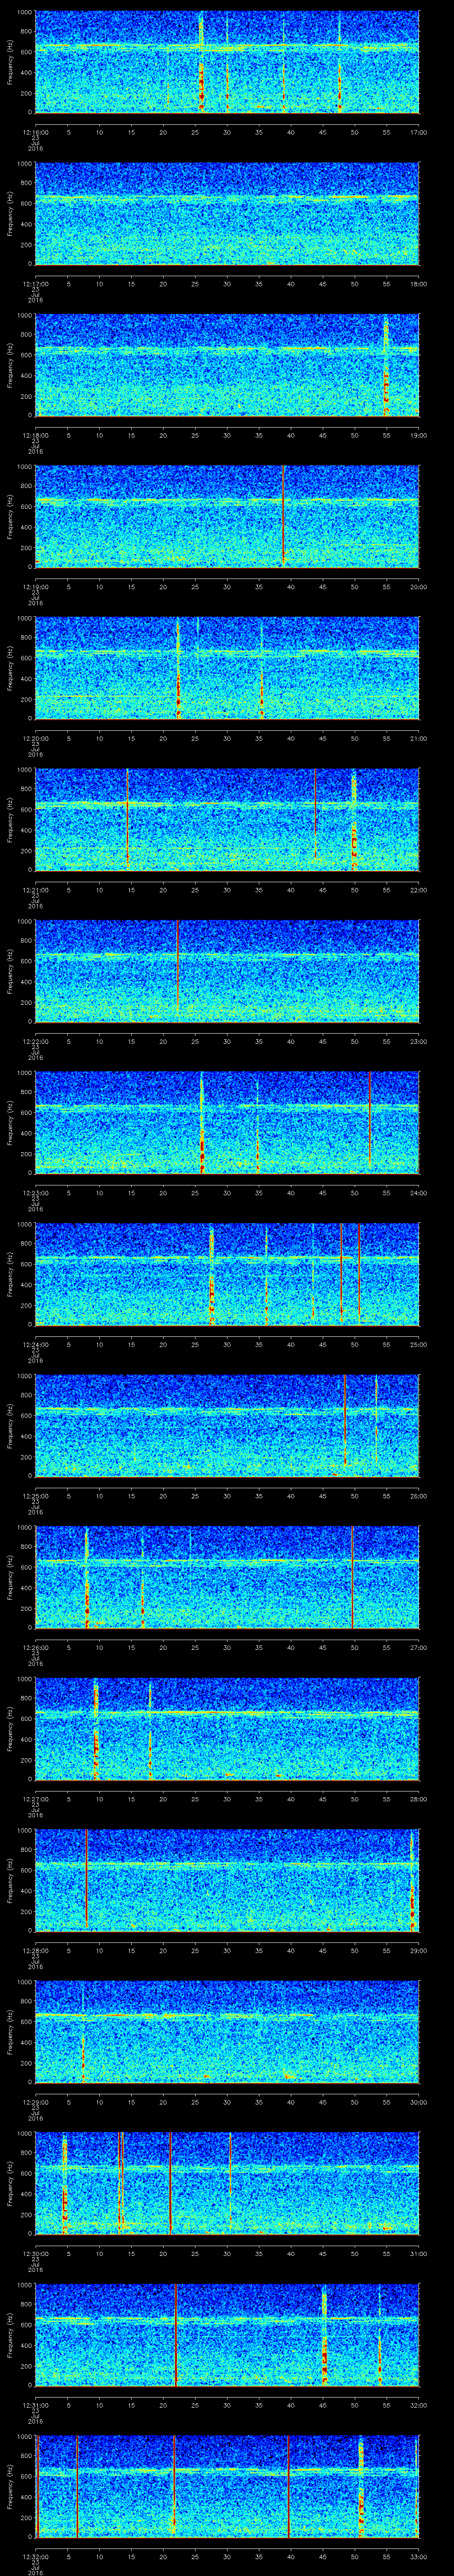Click the red line near 7 seconds in the 12:28:00 panel
The width and height of the screenshot is (454, 2576).
(x=87, y=1880)
